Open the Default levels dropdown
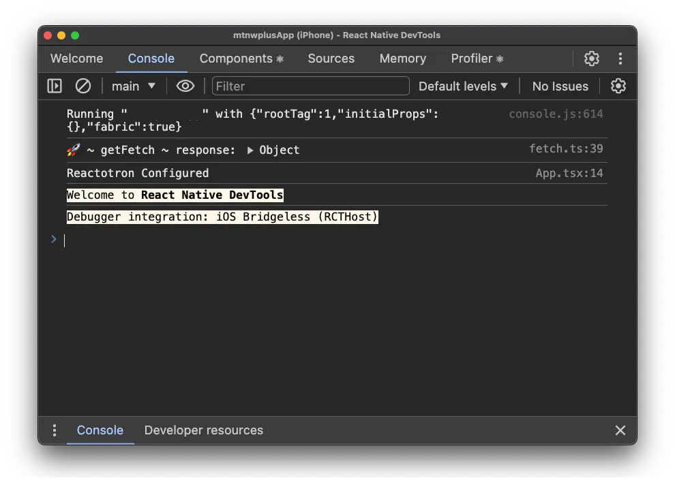 (x=463, y=86)
